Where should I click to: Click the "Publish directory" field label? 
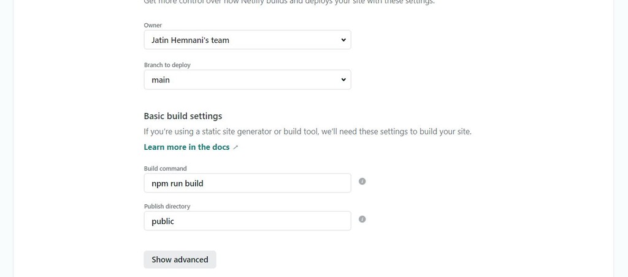pyautogui.click(x=167, y=206)
